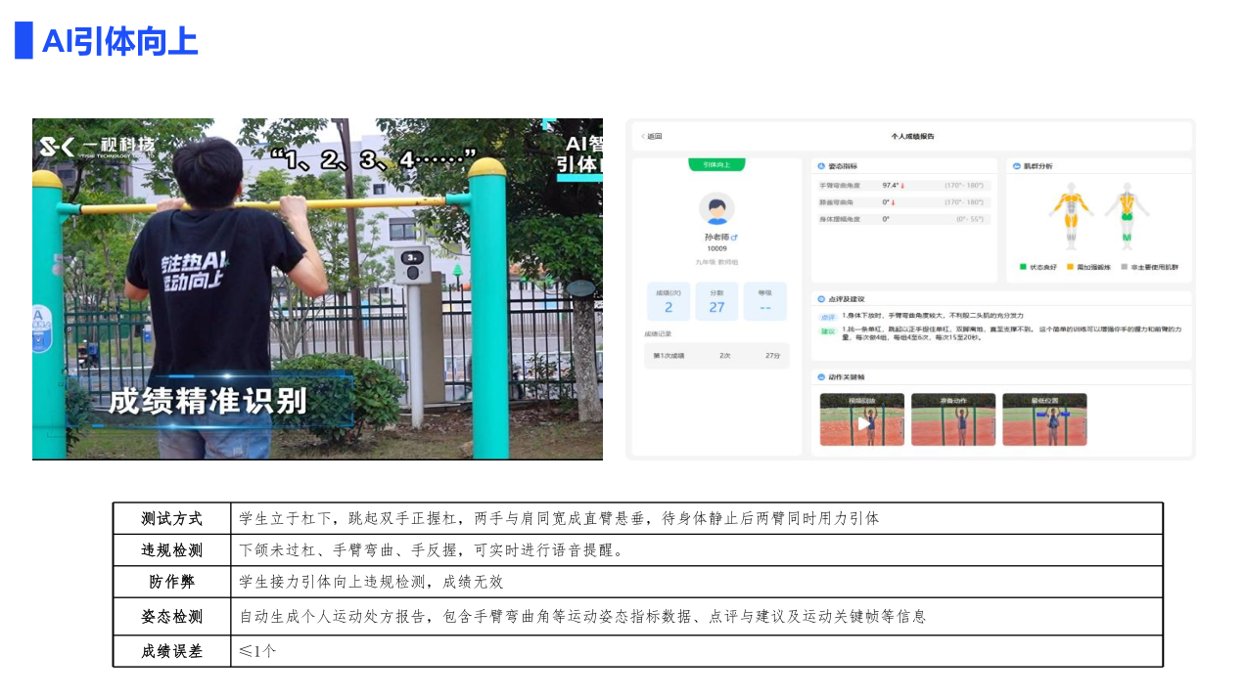Open the 准备动作 keyframe thumbnail

click(x=952, y=420)
